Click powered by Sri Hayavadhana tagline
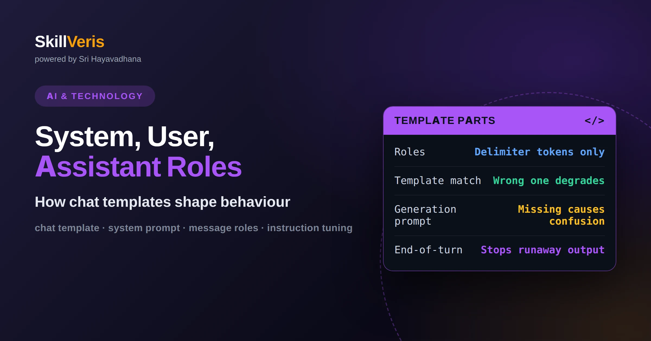The width and height of the screenshot is (651, 341). point(88,59)
